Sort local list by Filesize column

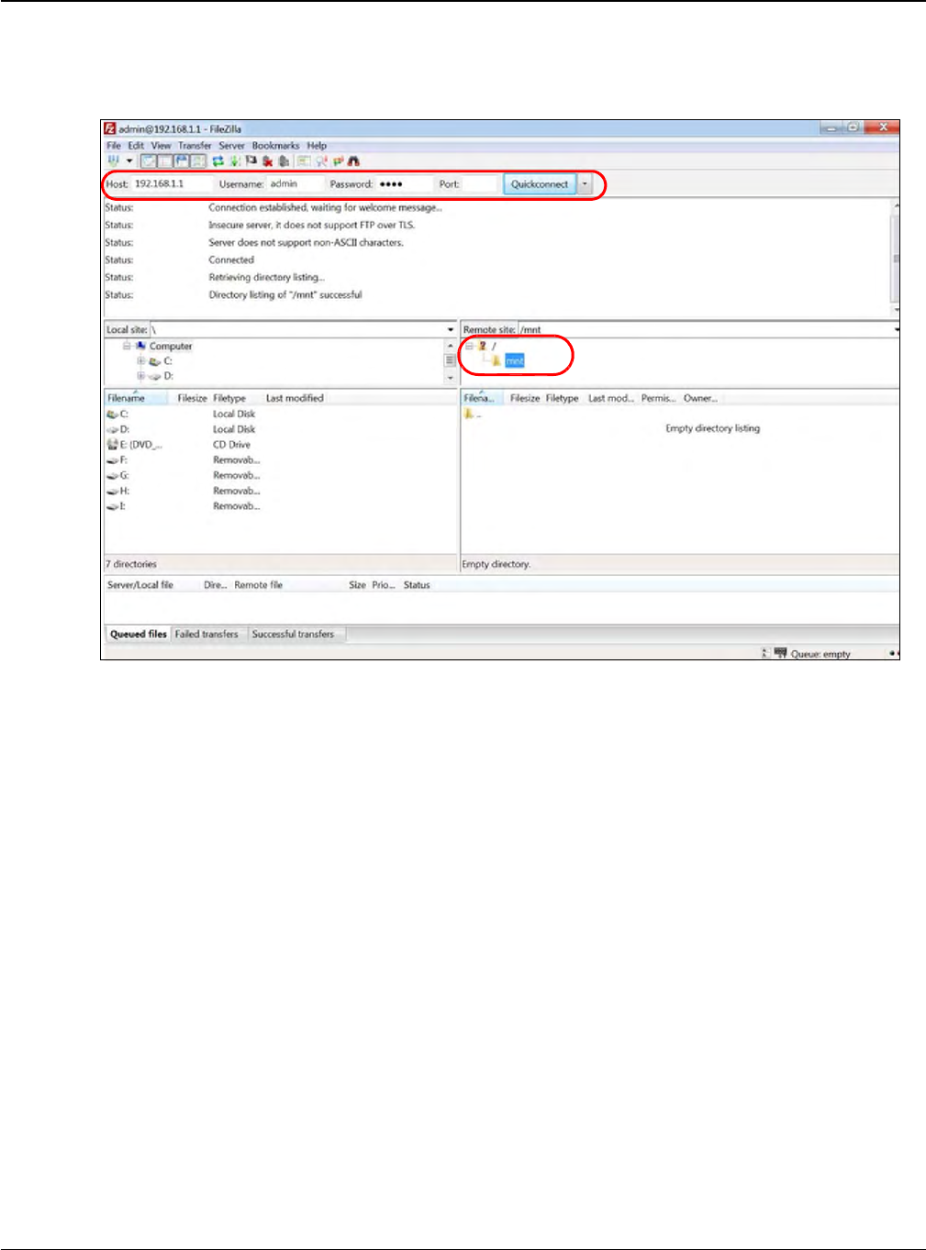click(x=192, y=398)
